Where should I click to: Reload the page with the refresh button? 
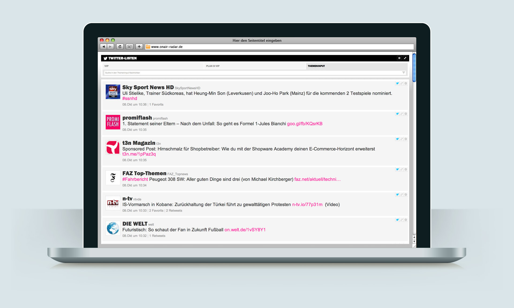120,47
